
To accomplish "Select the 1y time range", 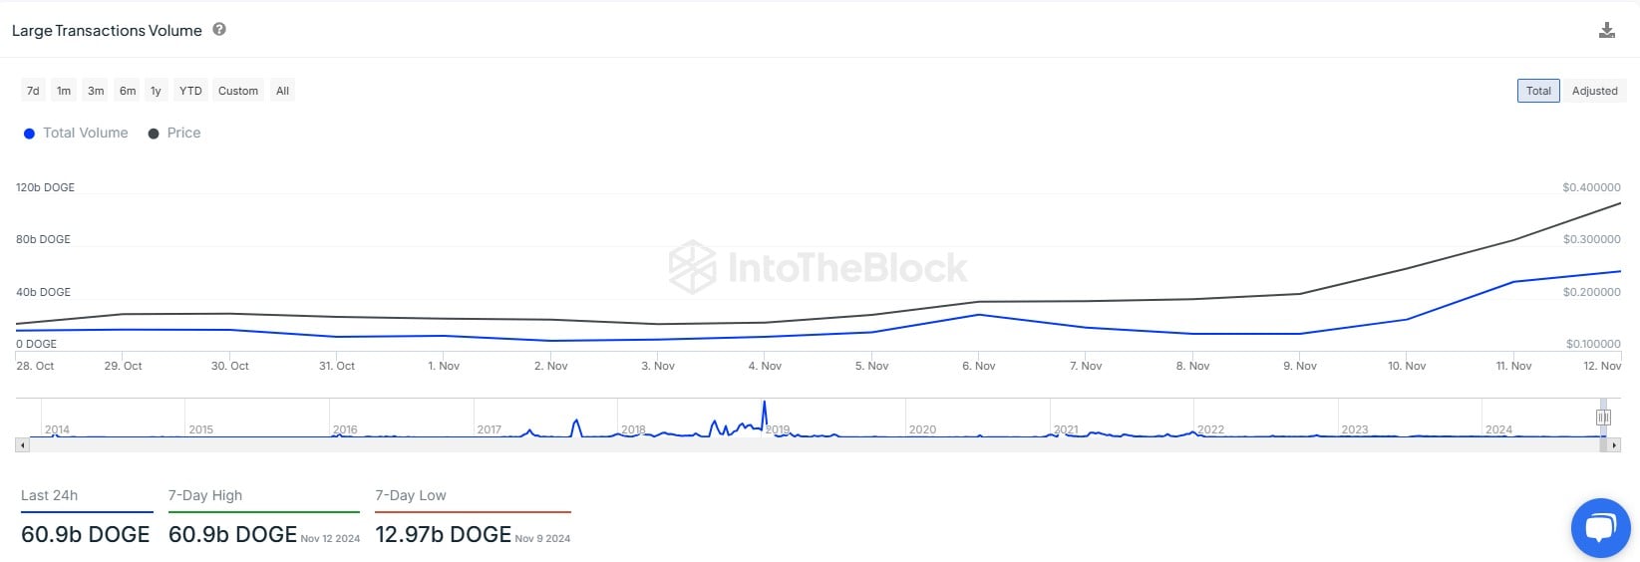I will [x=156, y=91].
